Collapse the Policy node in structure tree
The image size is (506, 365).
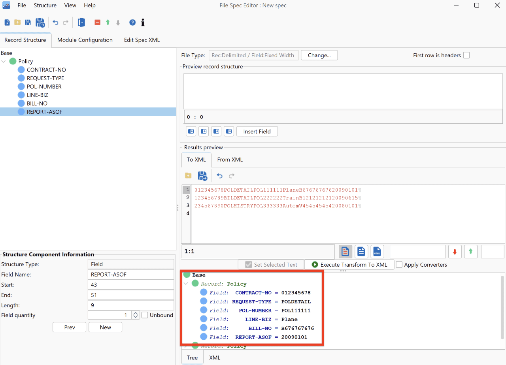[4, 61]
